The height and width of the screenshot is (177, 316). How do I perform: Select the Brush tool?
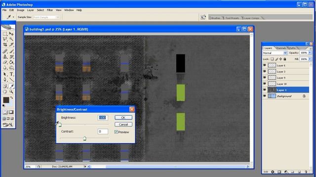coord(11,51)
